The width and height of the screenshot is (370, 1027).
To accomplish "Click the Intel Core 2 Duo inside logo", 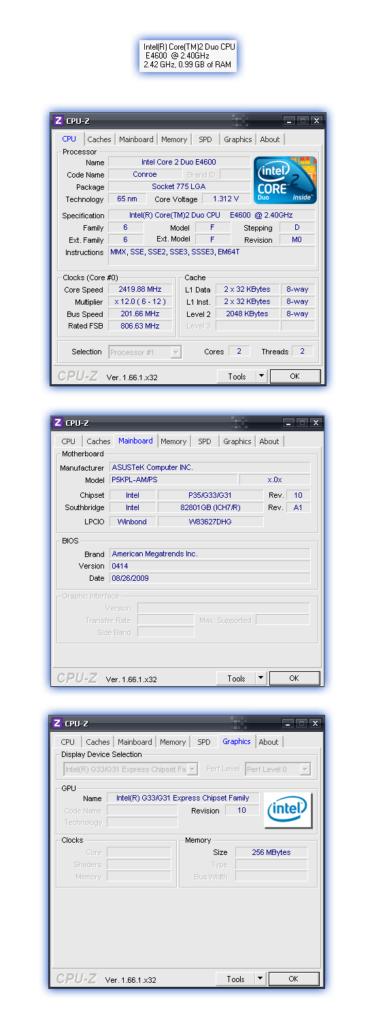I will click(286, 180).
